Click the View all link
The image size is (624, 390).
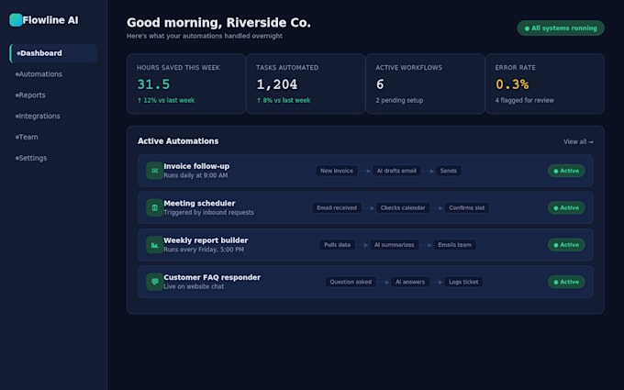click(578, 141)
